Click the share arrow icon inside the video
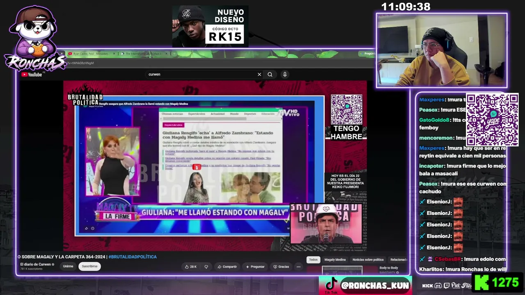This screenshot has width=525, height=295. [x=86, y=228]
